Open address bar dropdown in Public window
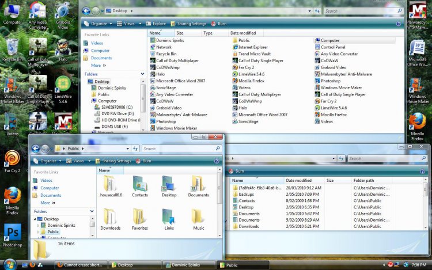432x270 pixels. [x=127, y=149]
